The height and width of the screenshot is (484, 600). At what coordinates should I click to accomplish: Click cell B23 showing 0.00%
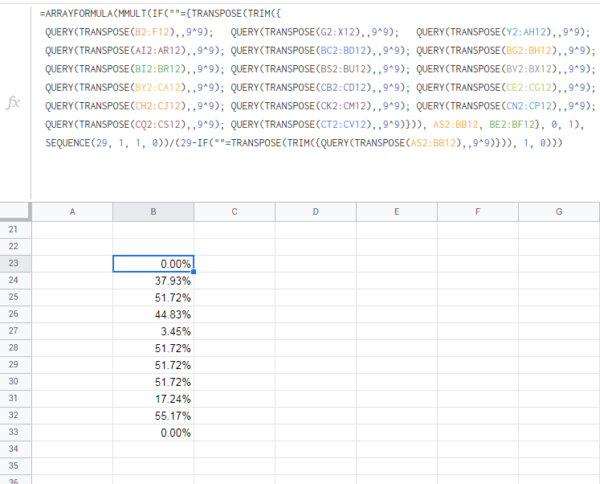pos(153,264)
